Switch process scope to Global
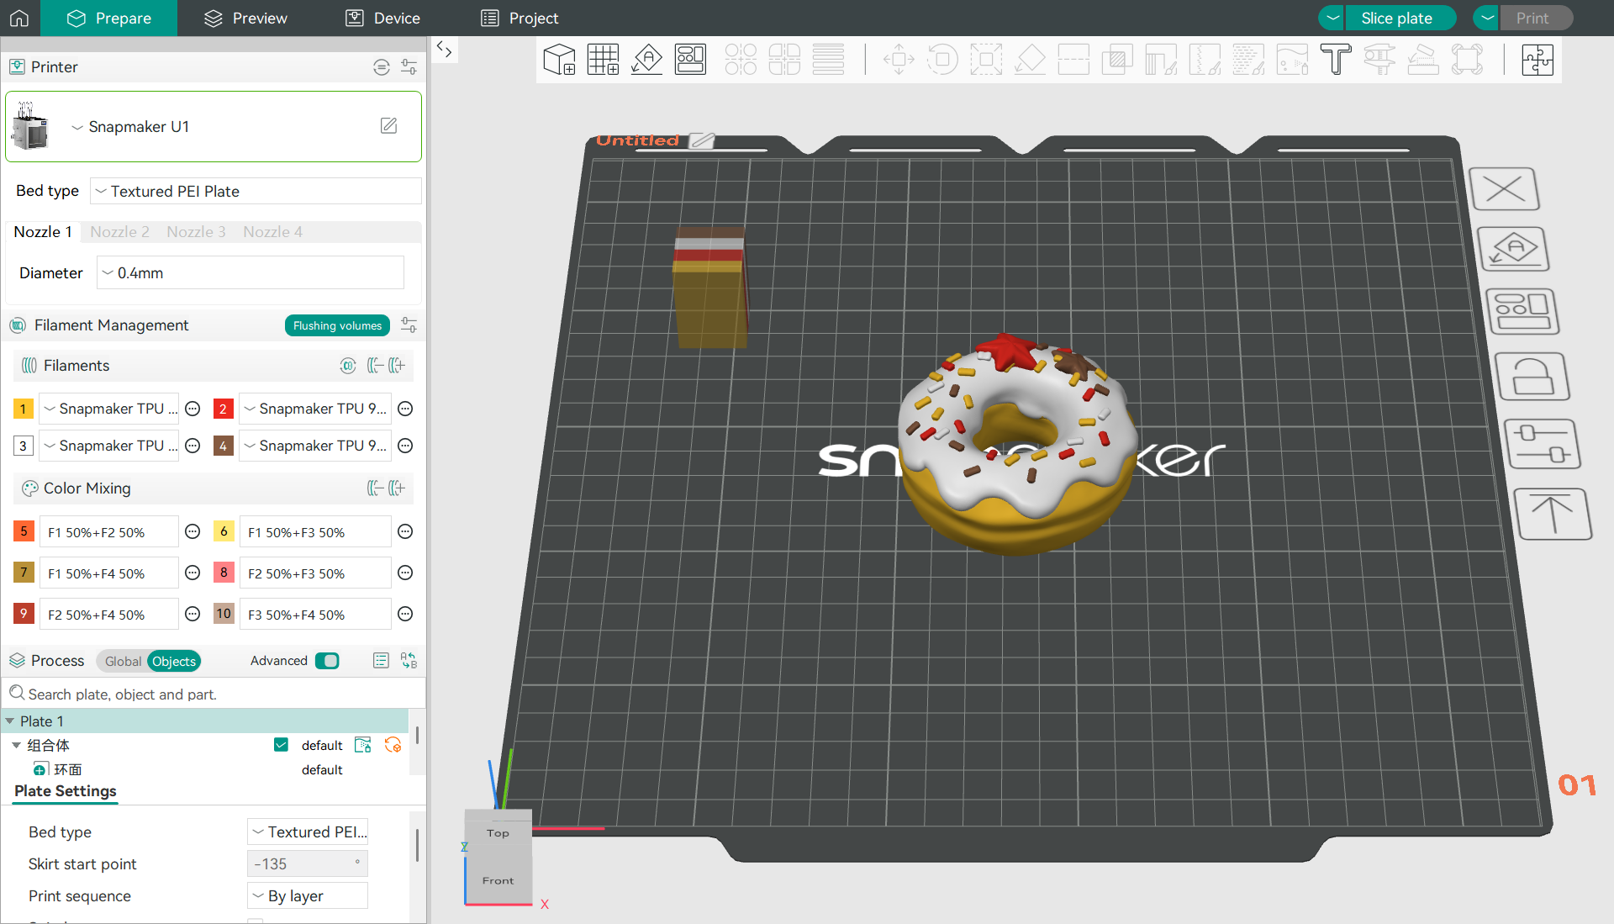The height and width of the screenshot is (924, 1614). (x=123, y=662)
